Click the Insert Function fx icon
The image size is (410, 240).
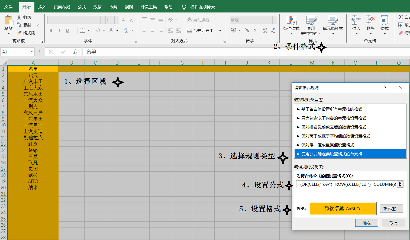click(75, 52)
